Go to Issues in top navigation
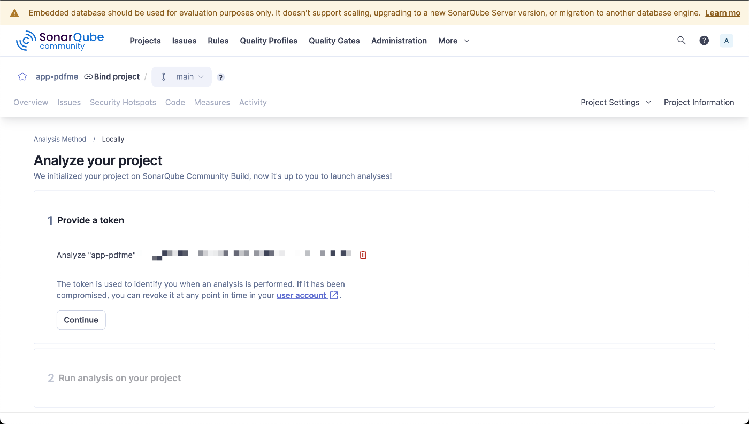 [x=184, y=41]
